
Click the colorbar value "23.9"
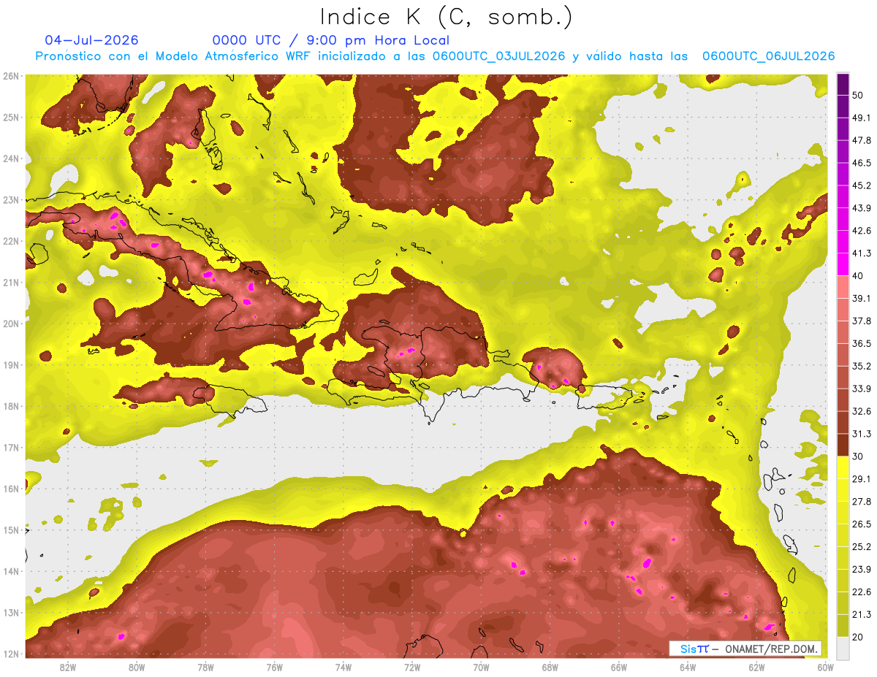pyautogui.click(x=862, y=569)
